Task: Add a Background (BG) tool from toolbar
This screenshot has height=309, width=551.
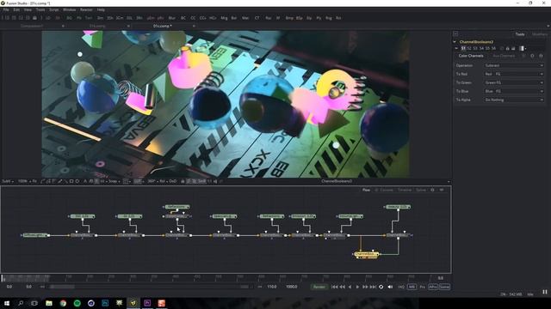Action: coord(69,18)
